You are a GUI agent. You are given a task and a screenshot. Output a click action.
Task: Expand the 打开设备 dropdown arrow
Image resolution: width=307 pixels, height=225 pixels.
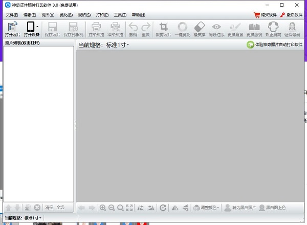click(37, 27)
